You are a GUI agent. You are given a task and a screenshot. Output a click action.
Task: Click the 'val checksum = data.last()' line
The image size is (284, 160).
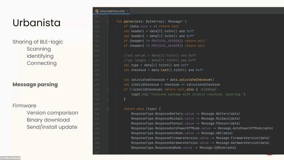[x=164, y=70]
